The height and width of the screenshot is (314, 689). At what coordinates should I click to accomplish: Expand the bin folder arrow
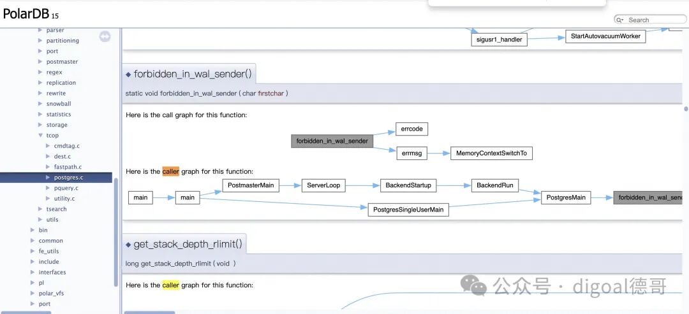33,230
